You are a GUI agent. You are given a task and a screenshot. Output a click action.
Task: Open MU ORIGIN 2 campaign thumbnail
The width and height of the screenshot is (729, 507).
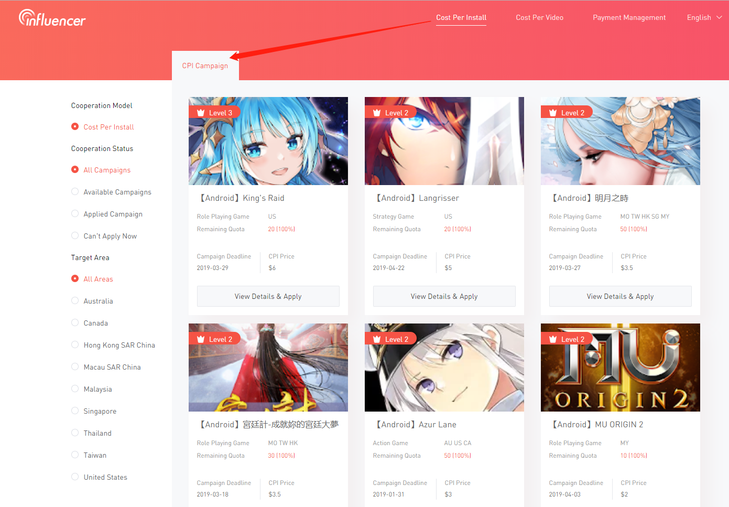621,368
